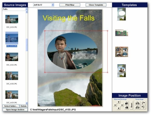Nudge the image right with the right arrow
Image resolution: width=153 pixels, height=117 pixels.
click(122, 105)
